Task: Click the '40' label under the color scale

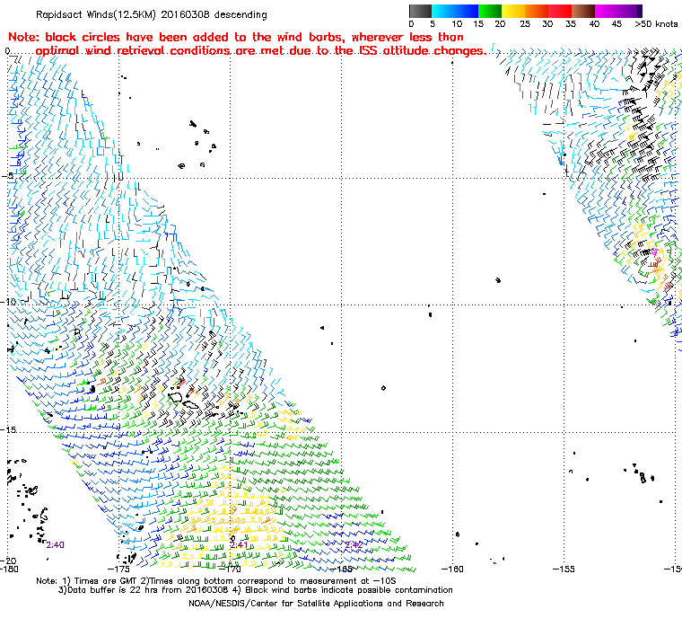Action: (594, 24)
